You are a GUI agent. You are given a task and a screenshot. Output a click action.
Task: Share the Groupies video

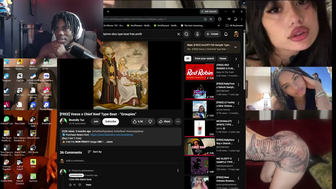[165, 122]
